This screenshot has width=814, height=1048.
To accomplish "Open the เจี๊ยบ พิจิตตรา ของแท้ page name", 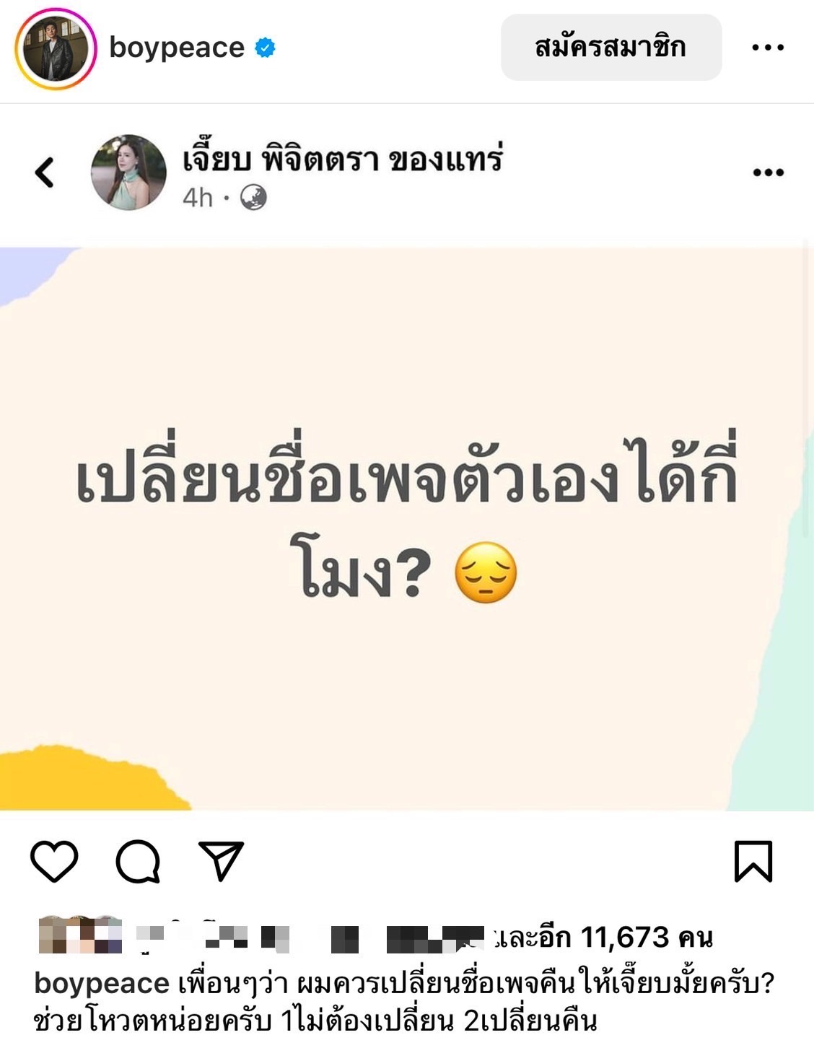I will point(342,159).
